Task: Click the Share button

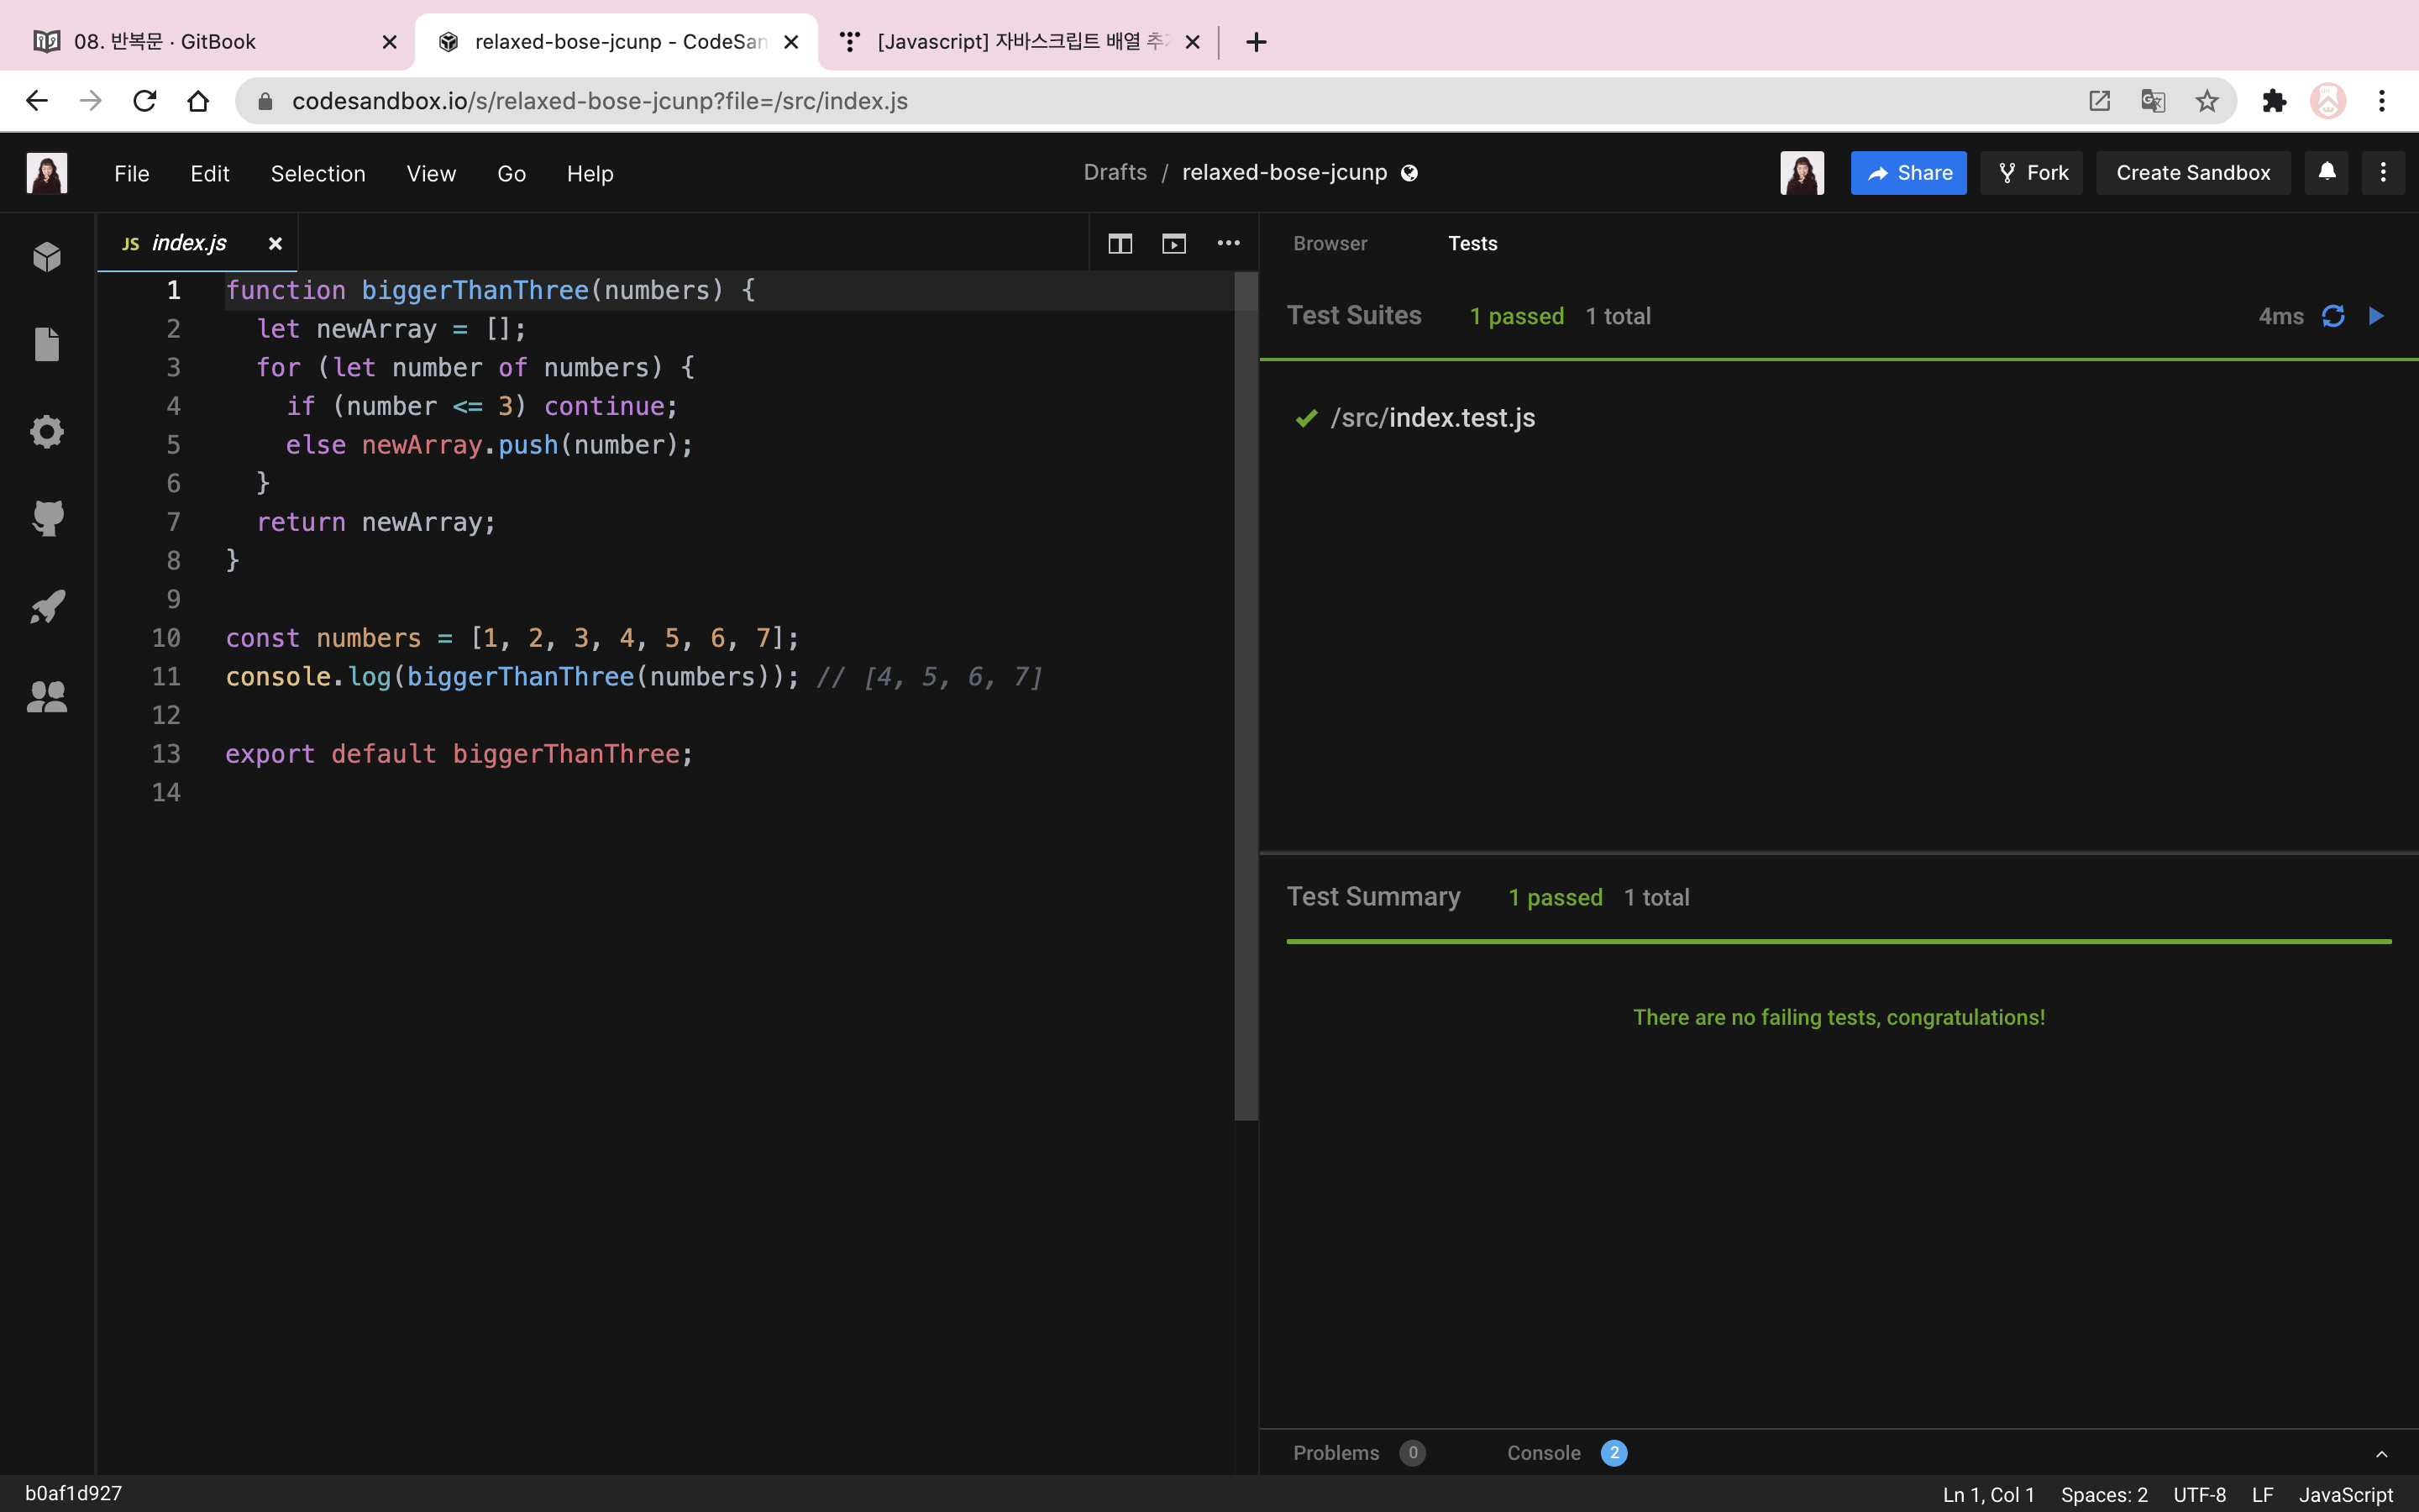Action: coord(1908,173)
